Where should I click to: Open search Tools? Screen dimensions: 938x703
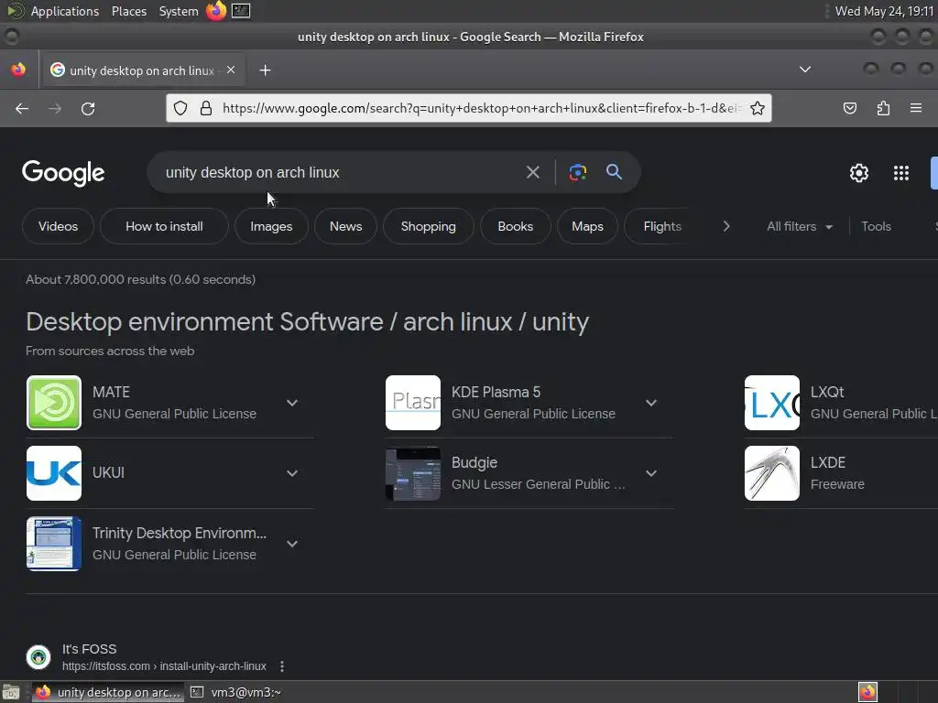(x=876, y=227)
